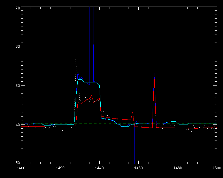Click the y-axis label 40
This screenshot has height=178, width=223.
click(18, 124)
